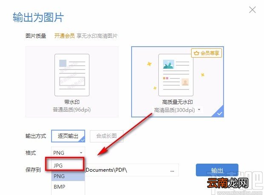The width and height of the screenshot is (264, 195).
Task: Click the 普通品质(96dpi) text
Action: (72, 110)
